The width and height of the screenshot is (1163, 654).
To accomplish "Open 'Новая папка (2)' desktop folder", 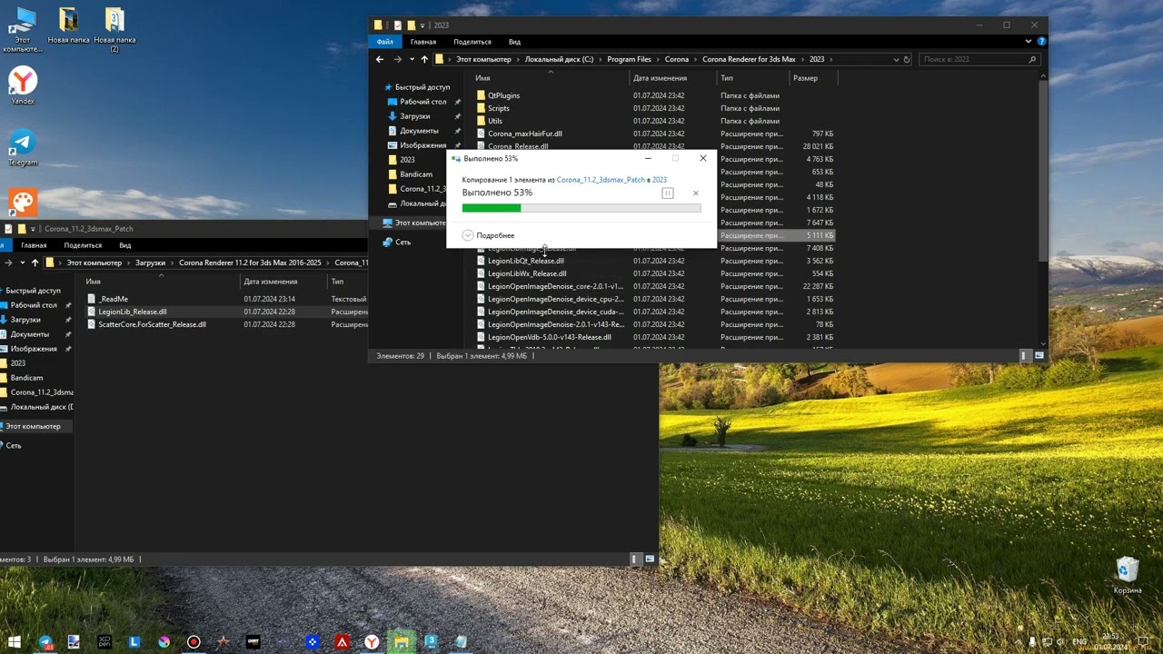I will (114, 30).
